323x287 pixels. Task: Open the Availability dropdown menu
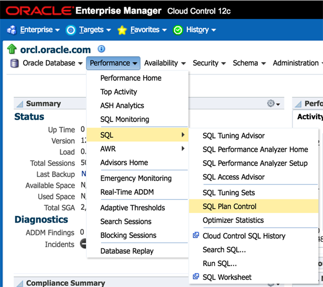pyautogui.click(x=165, y=63)
